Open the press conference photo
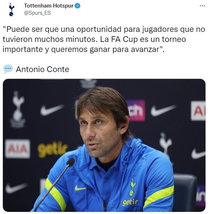The image size is (208, 214). (x=104, y=145)
